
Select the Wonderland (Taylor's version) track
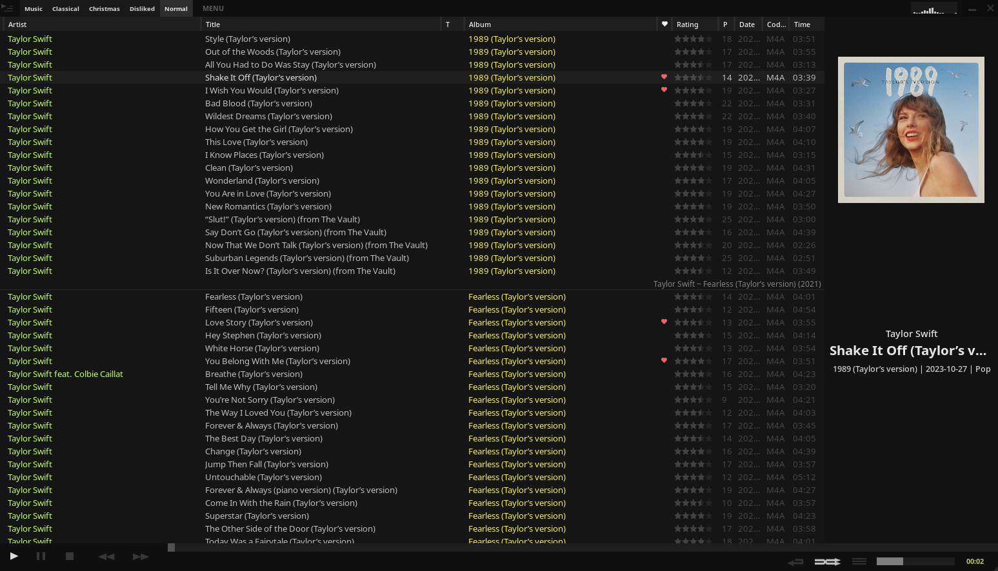[262, 180]
